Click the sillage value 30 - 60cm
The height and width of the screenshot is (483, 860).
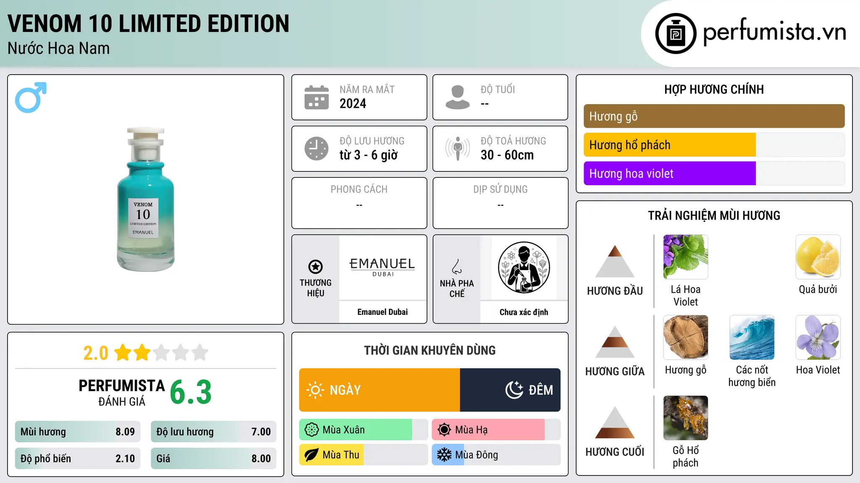507,155
